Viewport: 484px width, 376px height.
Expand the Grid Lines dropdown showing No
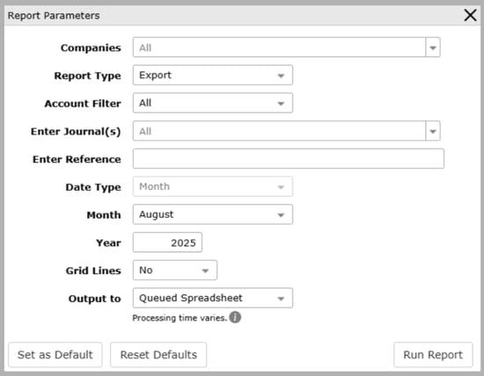[x=175, y=271]
